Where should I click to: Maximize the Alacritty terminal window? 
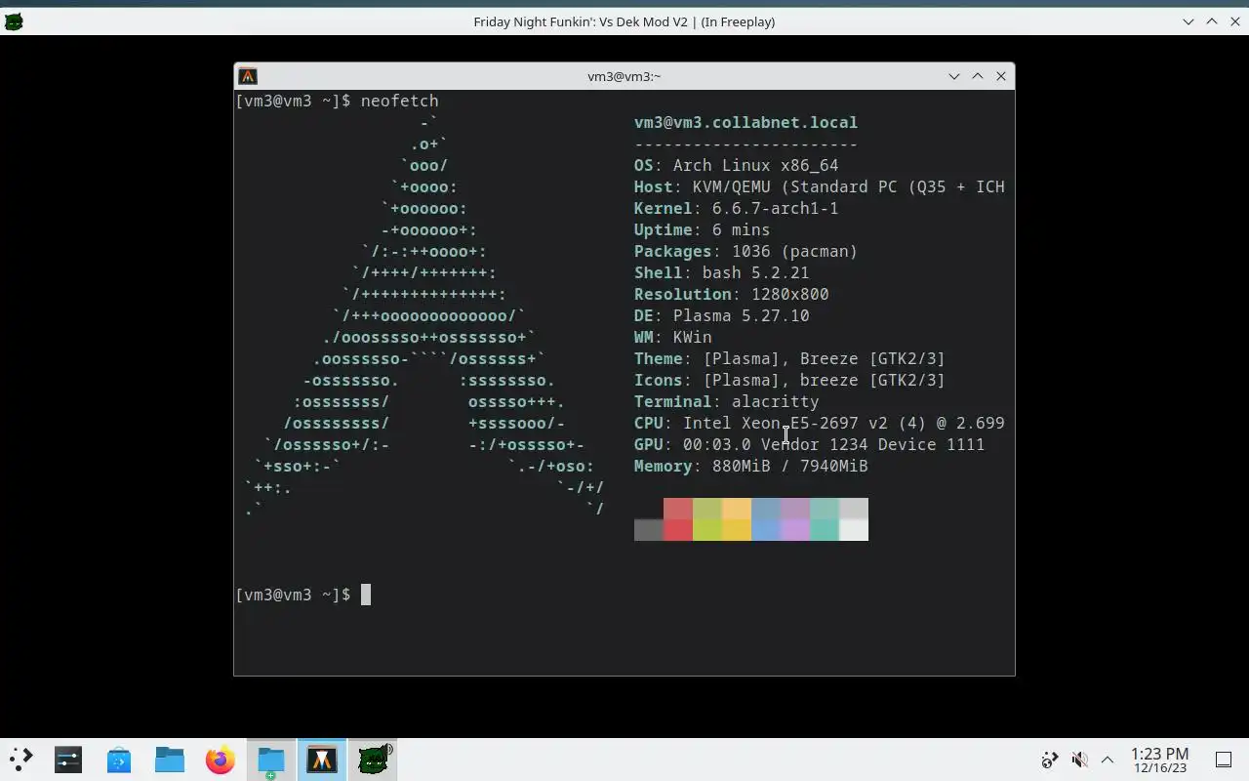[x=978, y=76]
